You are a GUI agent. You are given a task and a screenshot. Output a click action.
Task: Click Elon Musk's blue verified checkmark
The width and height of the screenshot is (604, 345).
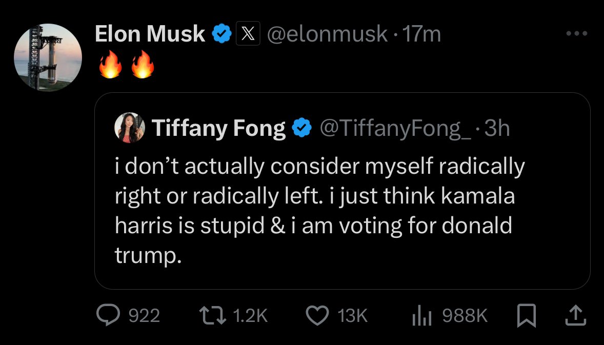tap(222, 33)
